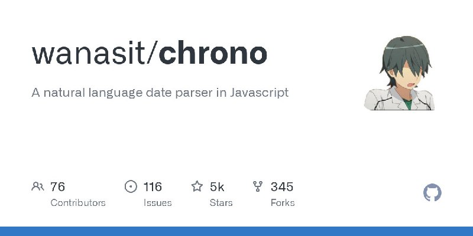Click the word Javascript in the description
473x236 pixels.
(x=259, y=93)
